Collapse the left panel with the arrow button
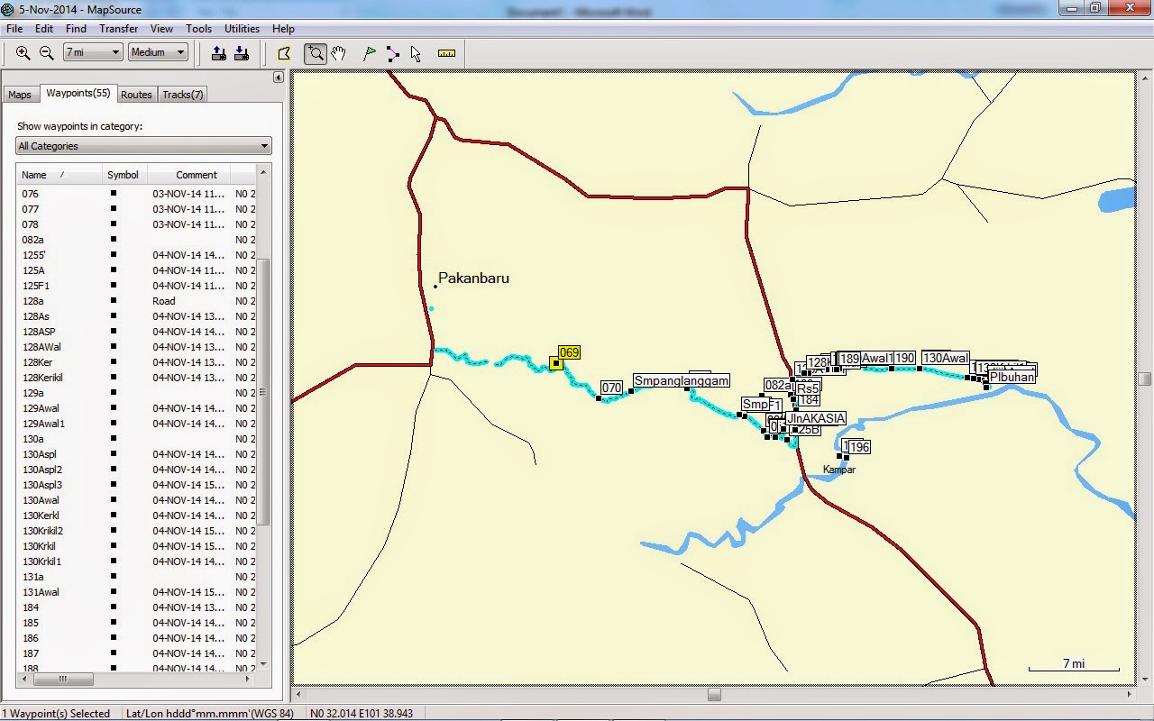This screenshot has width=1154, height=721. [x=278, y=78]
